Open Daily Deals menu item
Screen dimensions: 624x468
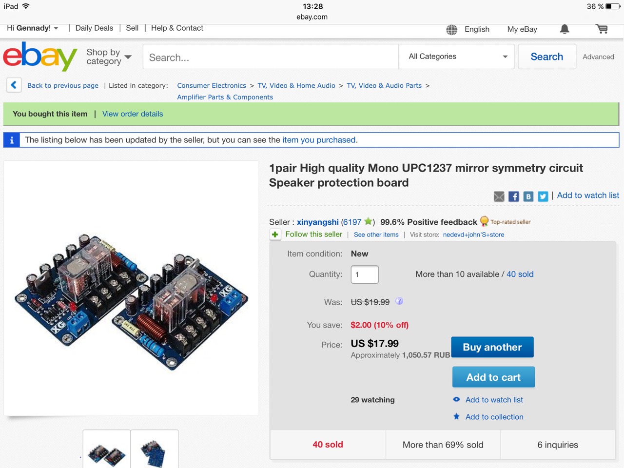click(x=94, y=28)
